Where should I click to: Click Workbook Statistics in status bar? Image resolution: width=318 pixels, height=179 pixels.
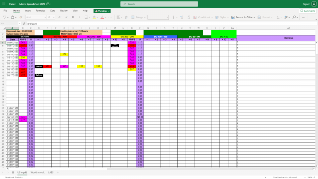coord(14,177)
